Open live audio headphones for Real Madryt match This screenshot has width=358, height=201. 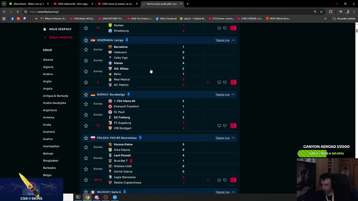point(208,82)
